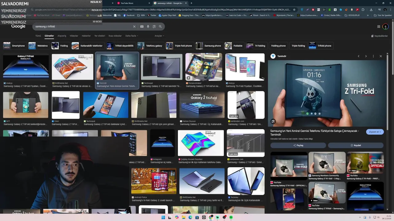Switch to Haberler results tab
Image resolution: width=394 pixels, height=221 pixels.
tap(86, 36)
